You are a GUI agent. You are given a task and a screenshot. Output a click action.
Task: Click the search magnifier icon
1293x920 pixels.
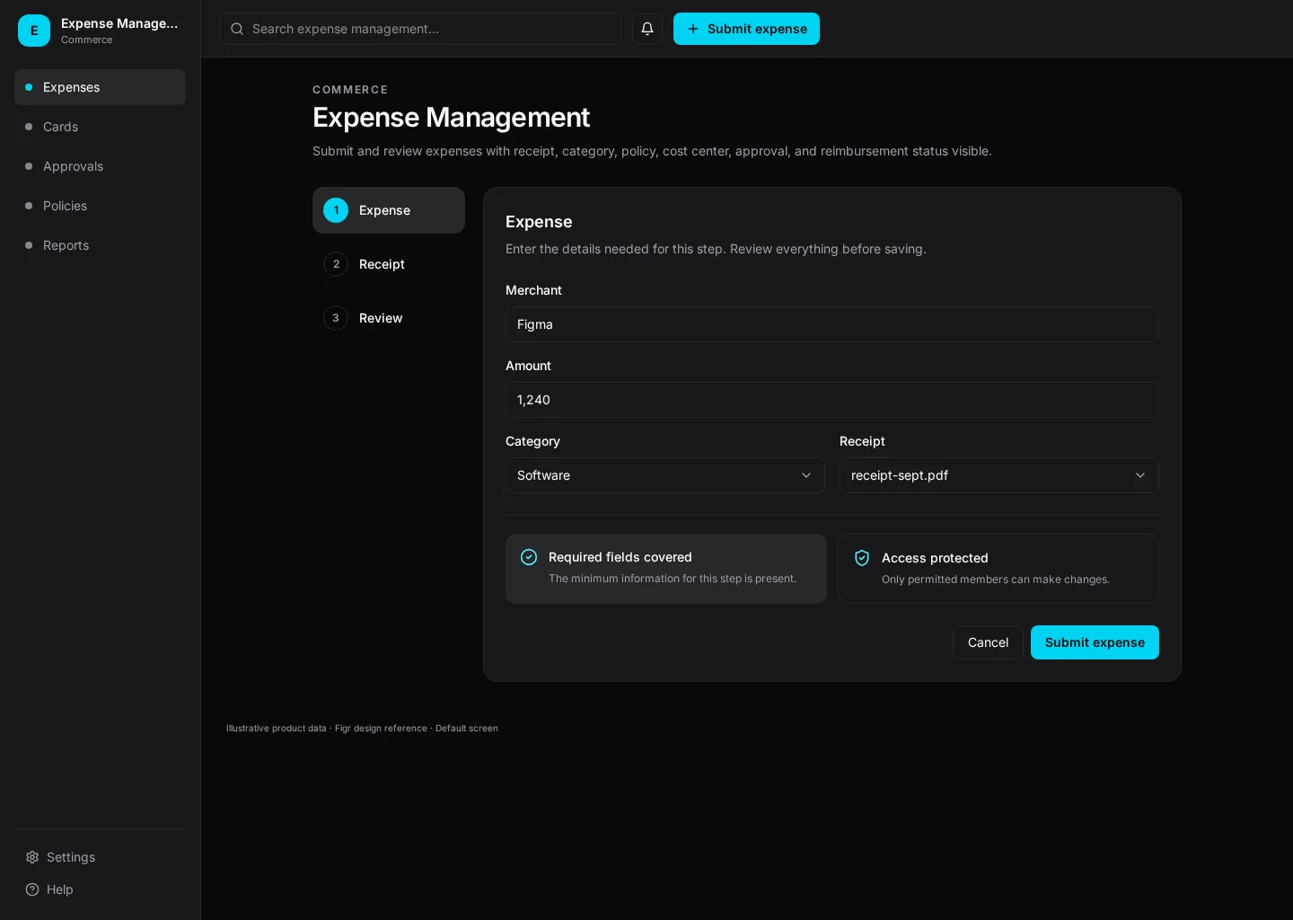[237, 29]
